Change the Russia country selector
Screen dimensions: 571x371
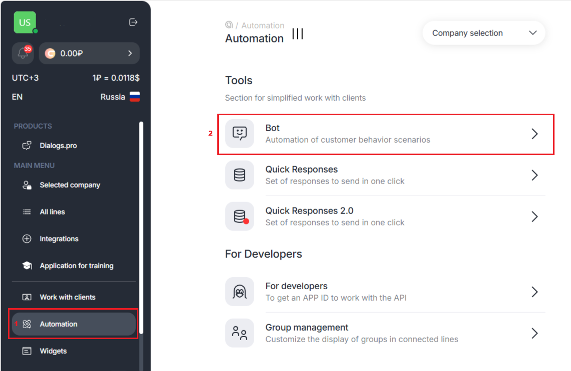(120, 97)
